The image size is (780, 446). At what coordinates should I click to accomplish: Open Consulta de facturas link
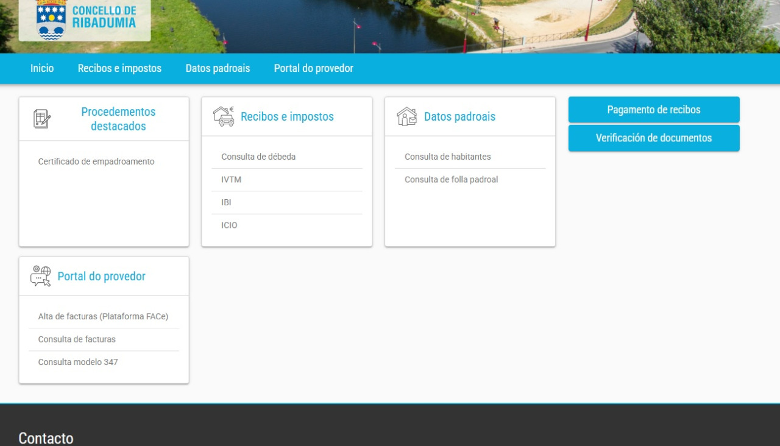[x=77, y=339]
